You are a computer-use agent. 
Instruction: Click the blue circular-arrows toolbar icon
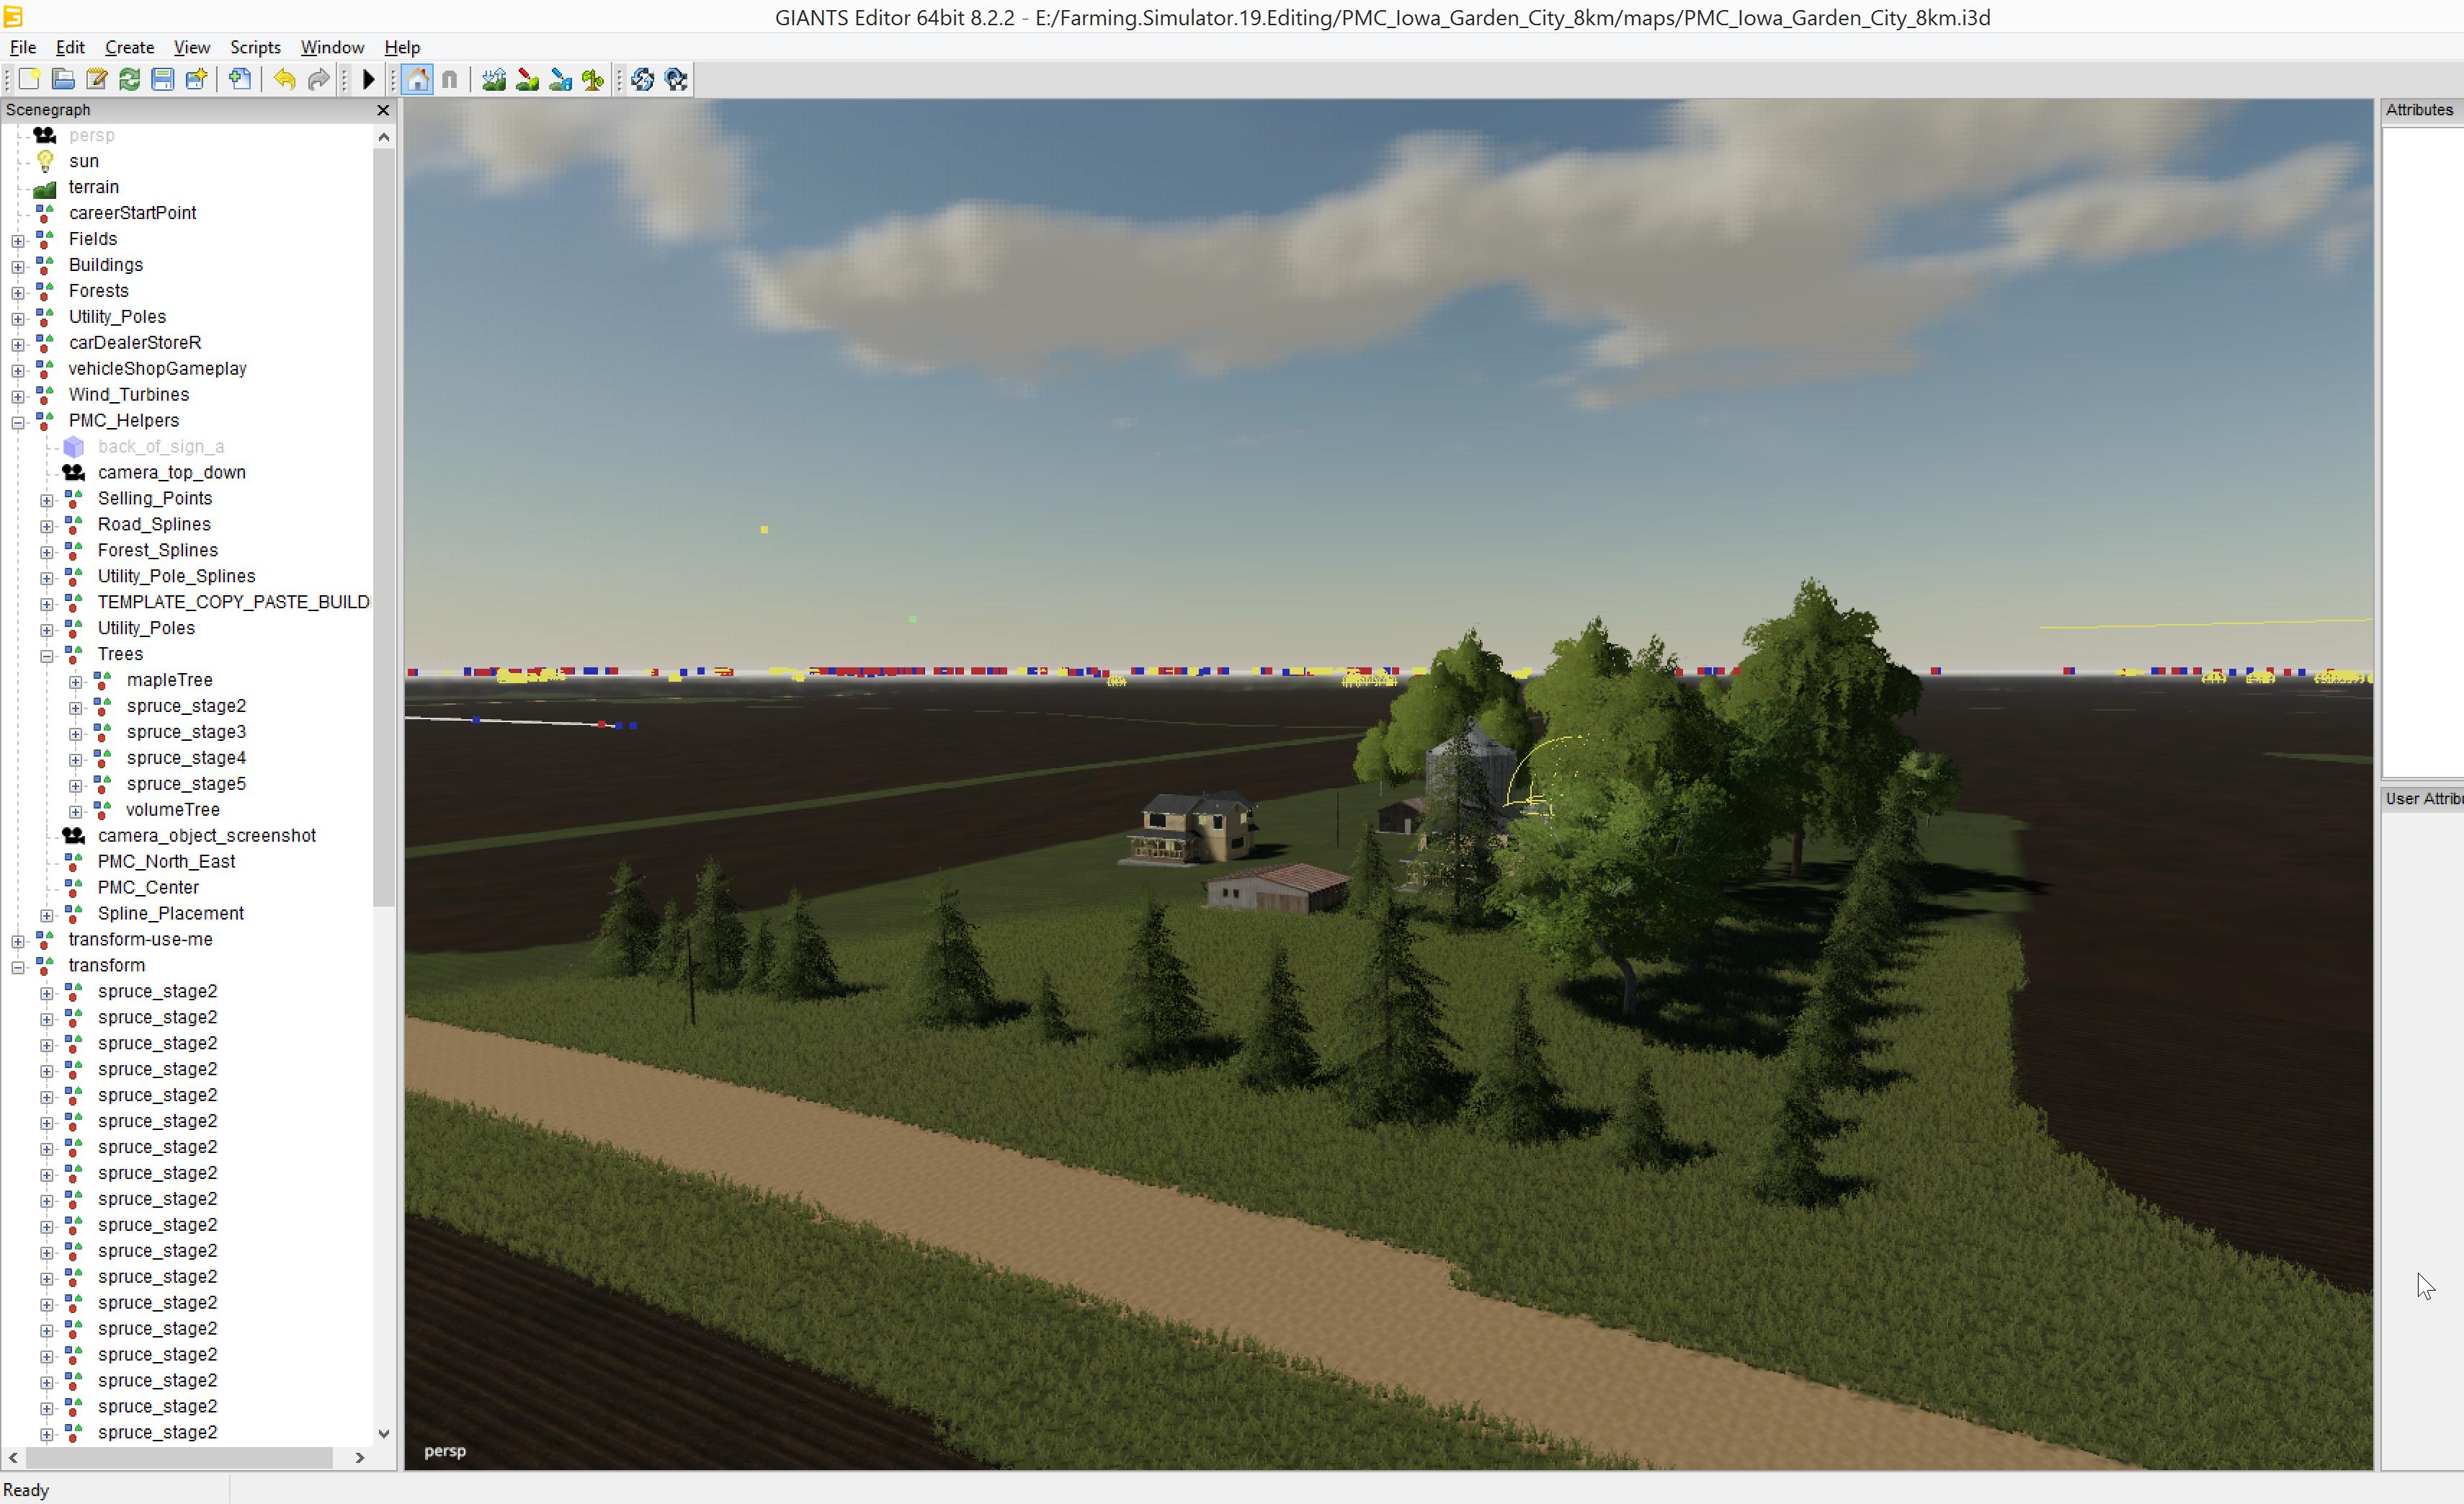click(x=643, y=79)
